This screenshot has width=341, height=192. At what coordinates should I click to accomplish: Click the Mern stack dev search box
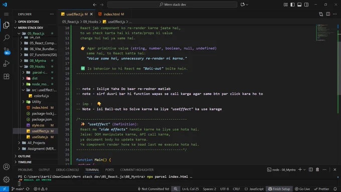click(172, 5)
